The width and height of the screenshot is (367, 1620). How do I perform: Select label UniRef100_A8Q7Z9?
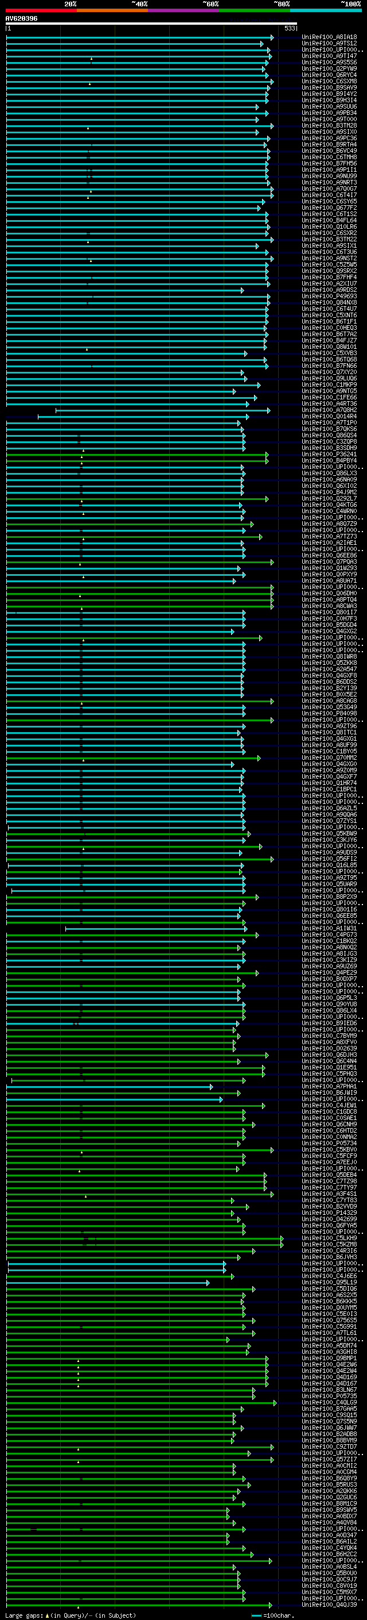coord(329,524)
